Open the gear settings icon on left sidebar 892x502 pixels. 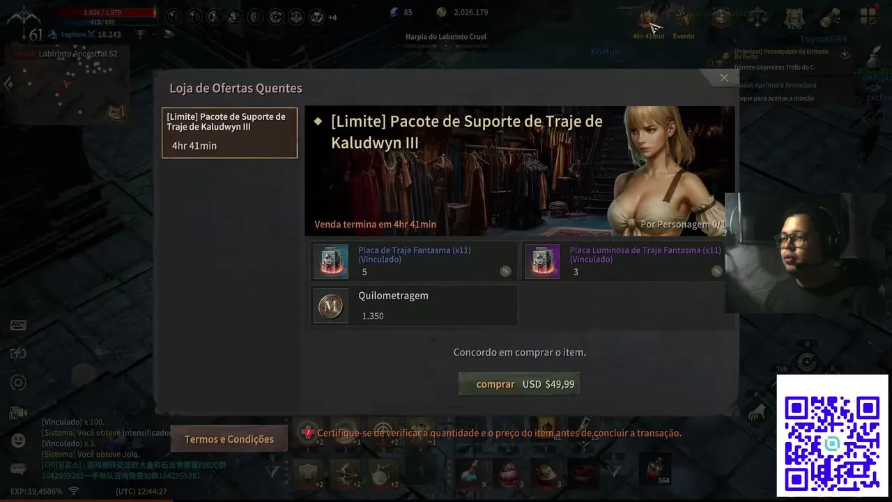[18, 383]
